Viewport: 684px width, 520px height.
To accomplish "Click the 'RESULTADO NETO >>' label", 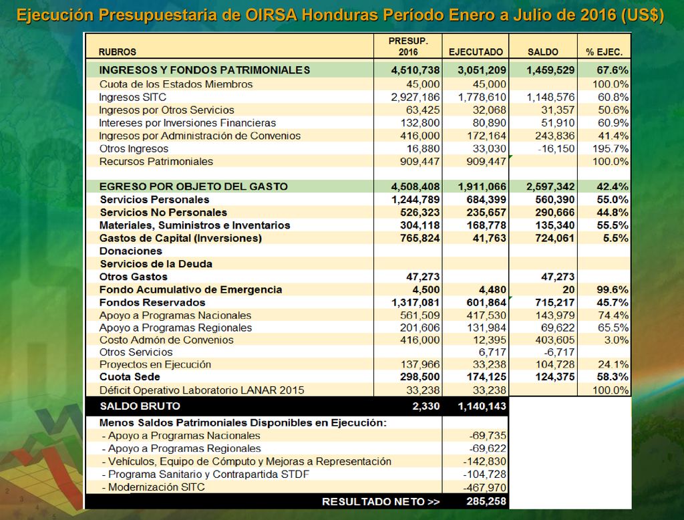I will pos(380,502).
